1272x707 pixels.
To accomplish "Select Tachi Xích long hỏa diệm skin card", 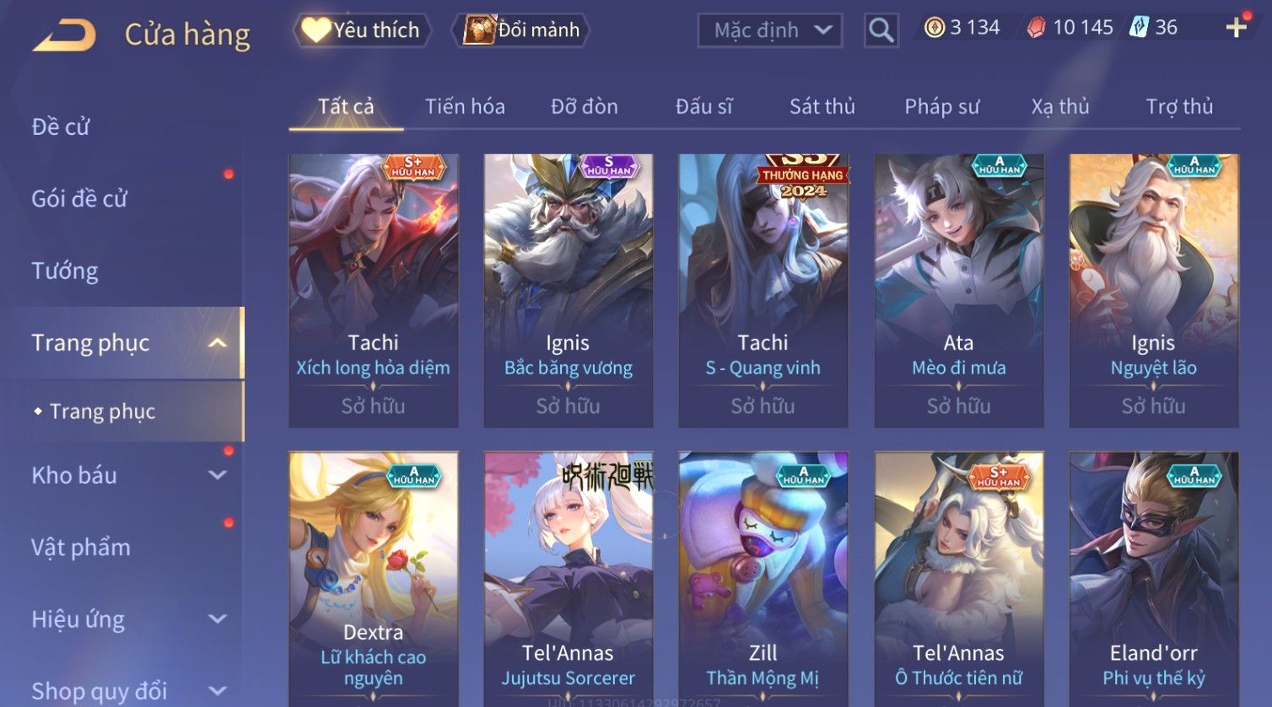I will (374, 291).
